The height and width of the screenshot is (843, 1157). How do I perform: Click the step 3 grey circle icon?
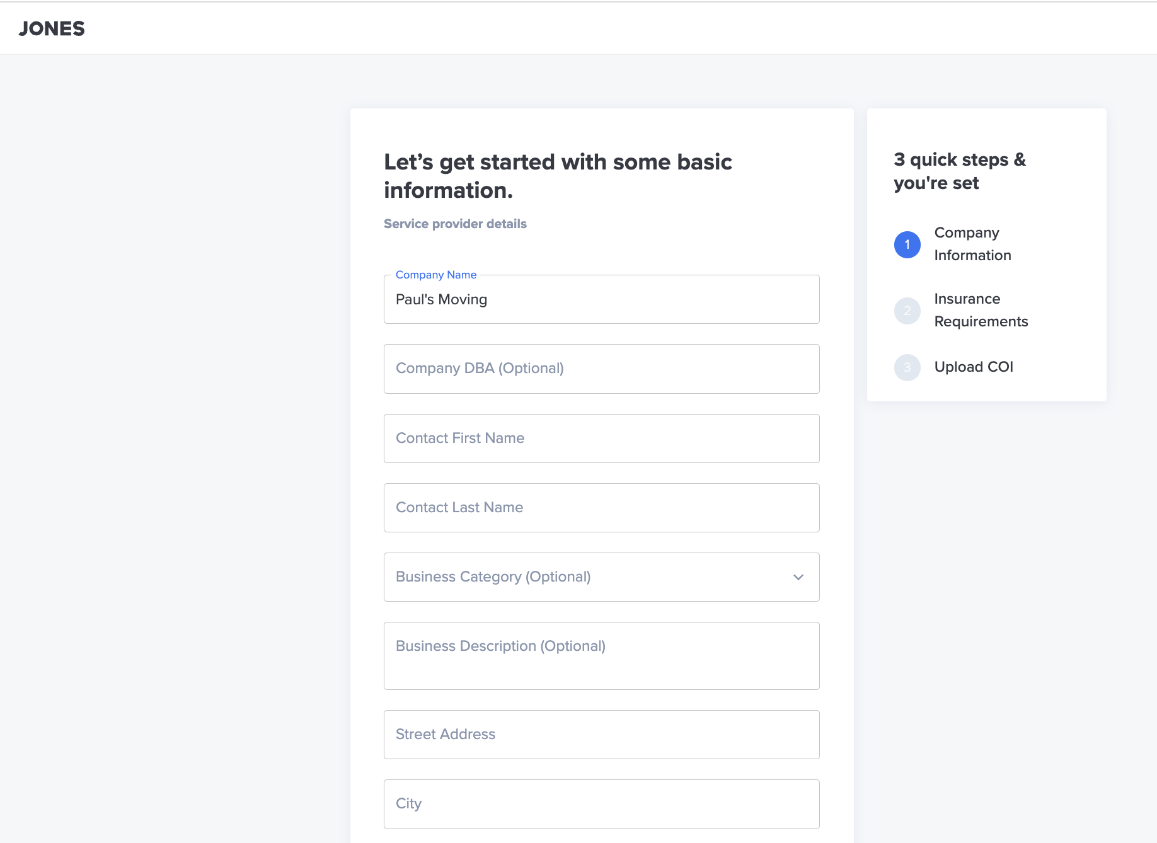pyautogui.click(x=907, y=367)
